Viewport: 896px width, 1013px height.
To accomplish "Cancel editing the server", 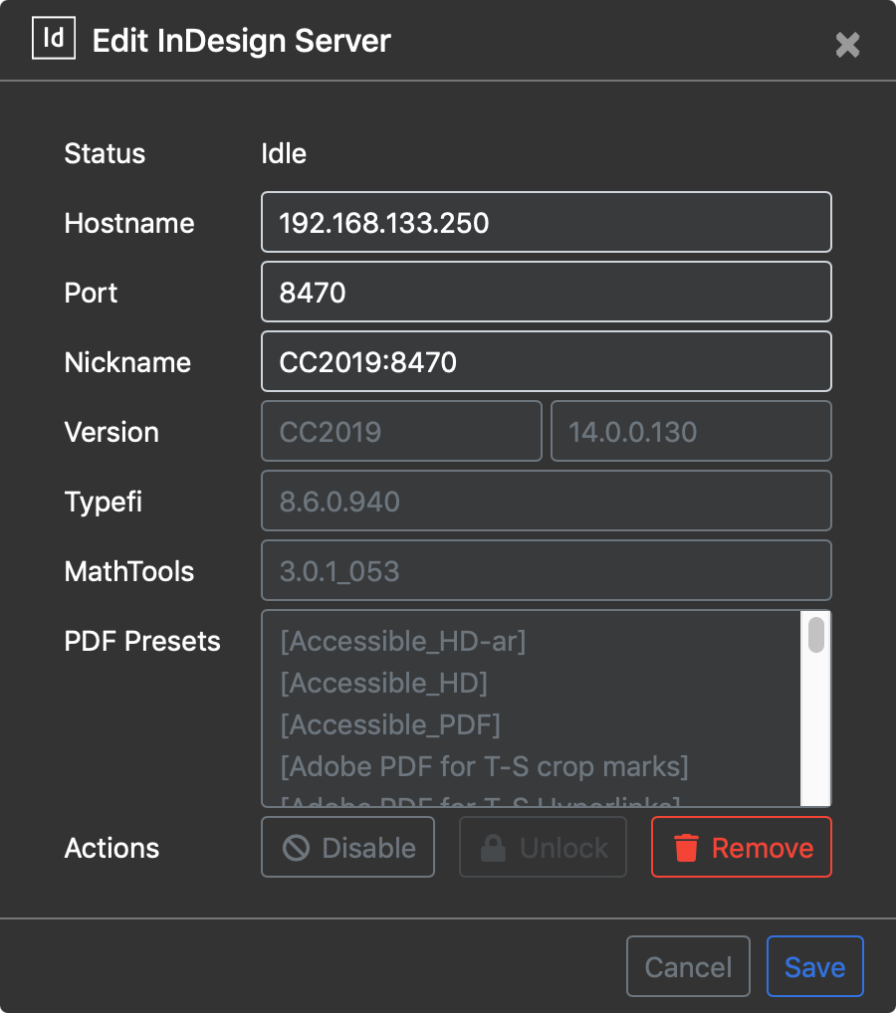I will 689,966.
